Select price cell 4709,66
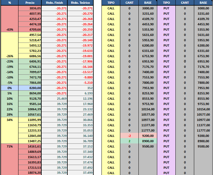Screen dimensions: 213x175 [x=30, y=30]
